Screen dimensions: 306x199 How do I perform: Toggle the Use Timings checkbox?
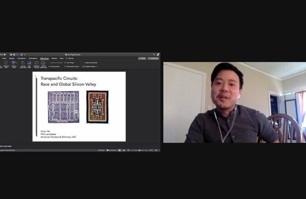(65, 62)
